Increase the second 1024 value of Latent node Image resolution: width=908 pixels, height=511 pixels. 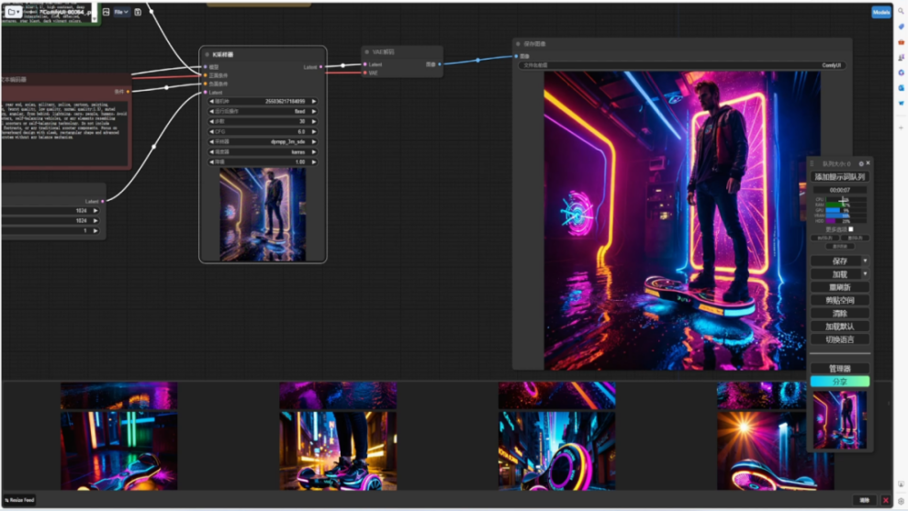pyautogui.click(x=95, y=220)
